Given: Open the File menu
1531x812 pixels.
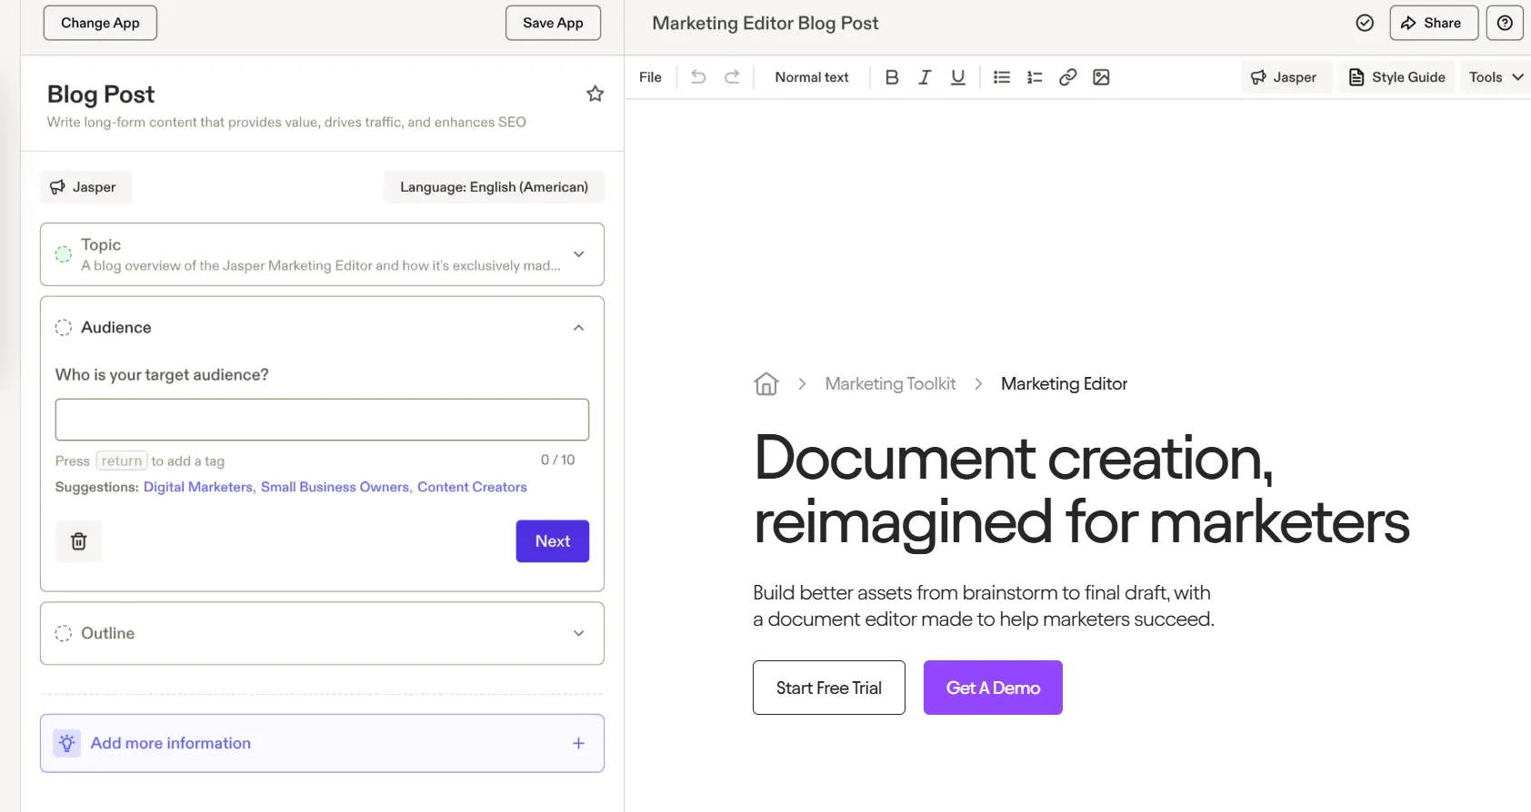Looking at the screenshot, I should 650,77.
